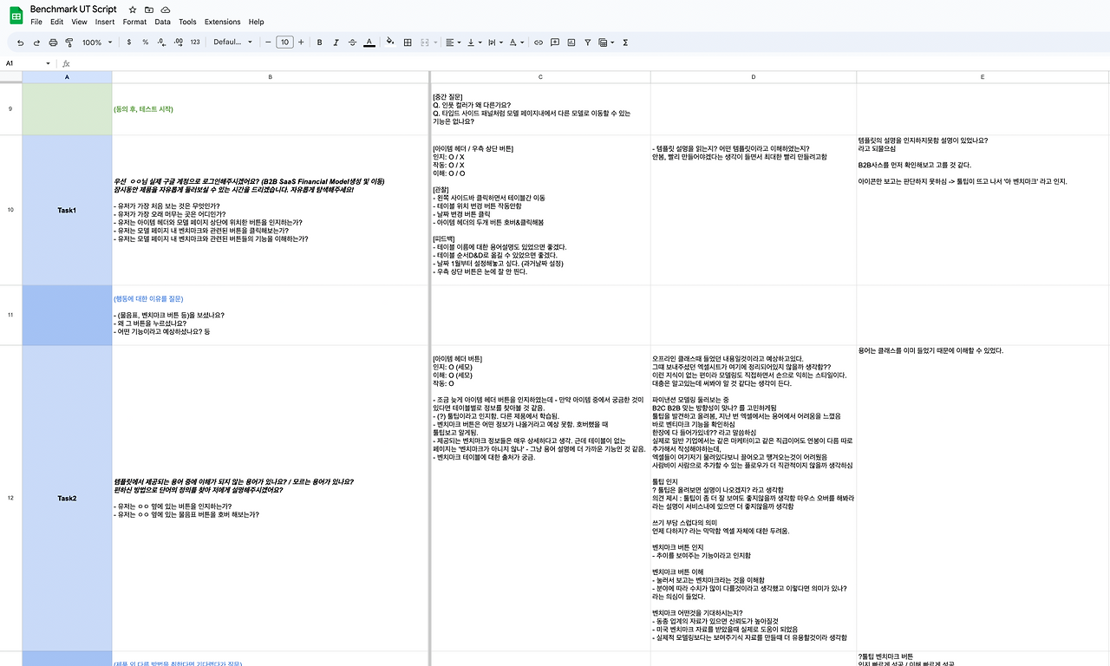Viewport: 1110px width, 666px height.
Task: Format selected cells as percent
Action: coord(145,42)
